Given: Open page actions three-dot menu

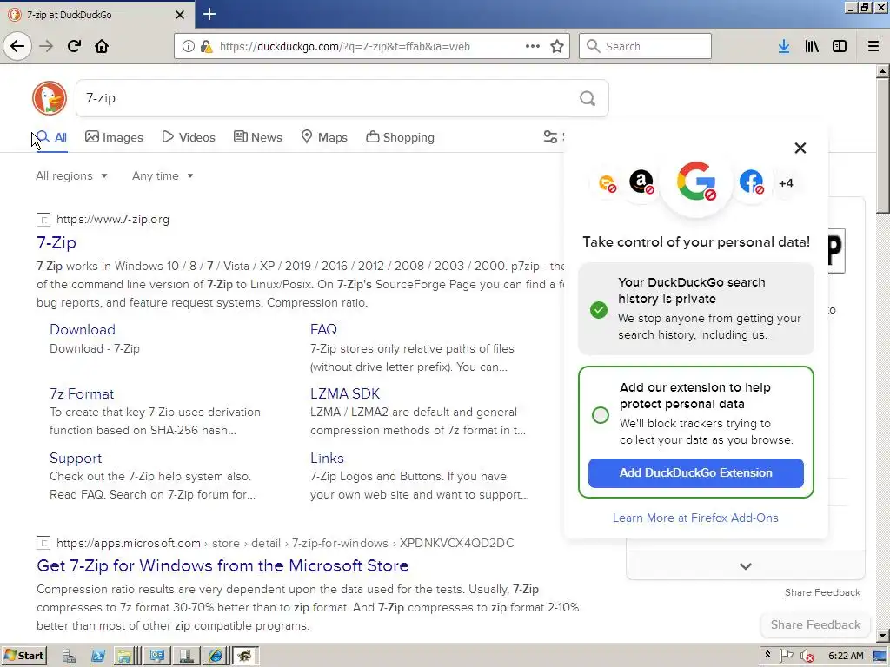Looking at the screenshot, I should (x=533, y=46).
